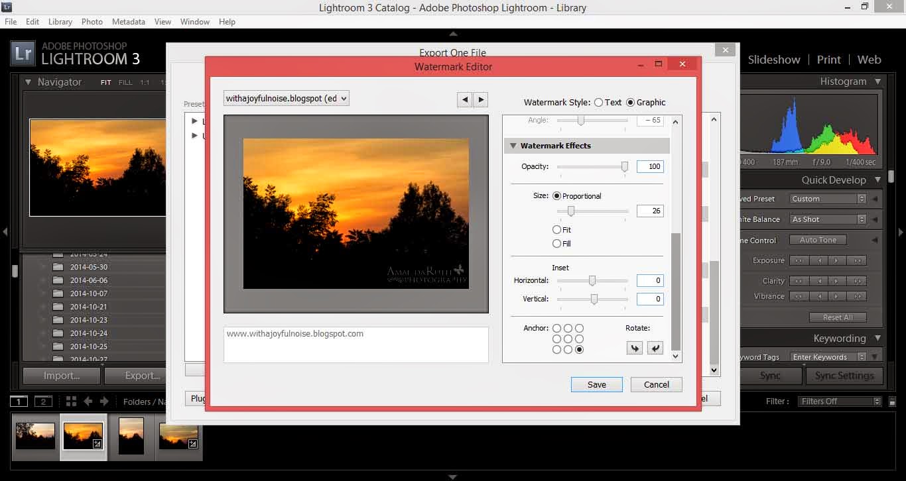Save the watermark settings
Image resolution: width=906 pixels, height=481 pixels.
596,385
